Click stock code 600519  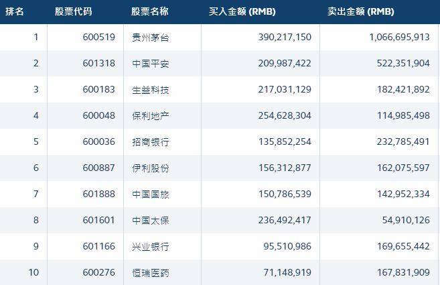click(x=99, y=38)
